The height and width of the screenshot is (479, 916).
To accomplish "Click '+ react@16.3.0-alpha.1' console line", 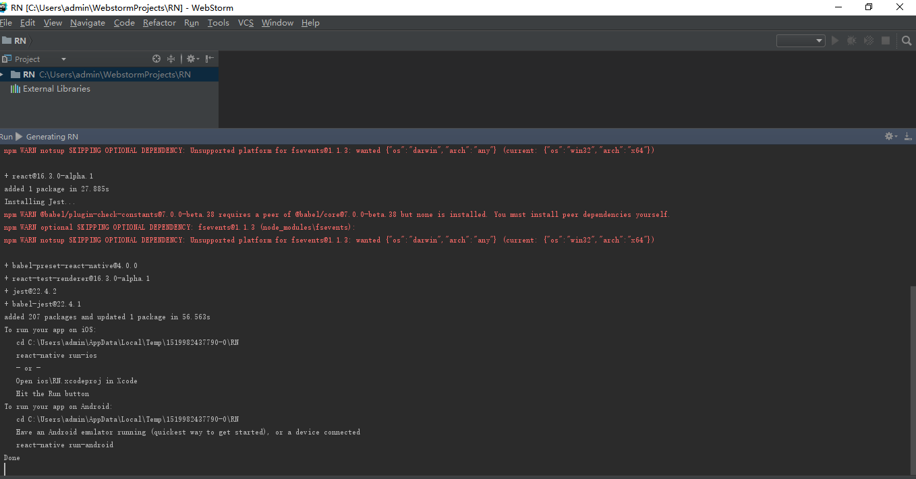I will [x=49, y=176].
